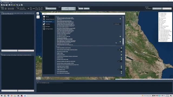Open the LUA Plugins settings page
173x97 pixels.
point(49,26)
